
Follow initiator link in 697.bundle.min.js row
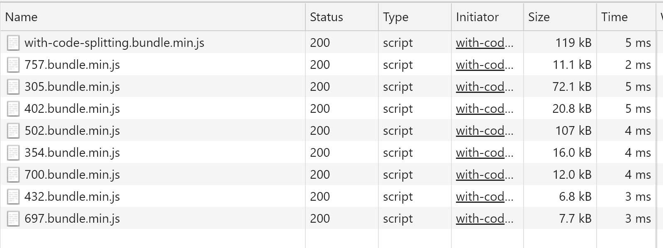(x=485, y=219)
